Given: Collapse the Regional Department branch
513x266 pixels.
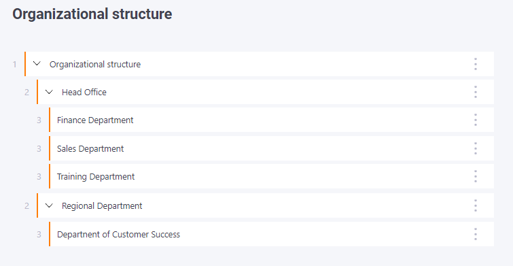Looking at the screenshot, I should coord(49,205).
